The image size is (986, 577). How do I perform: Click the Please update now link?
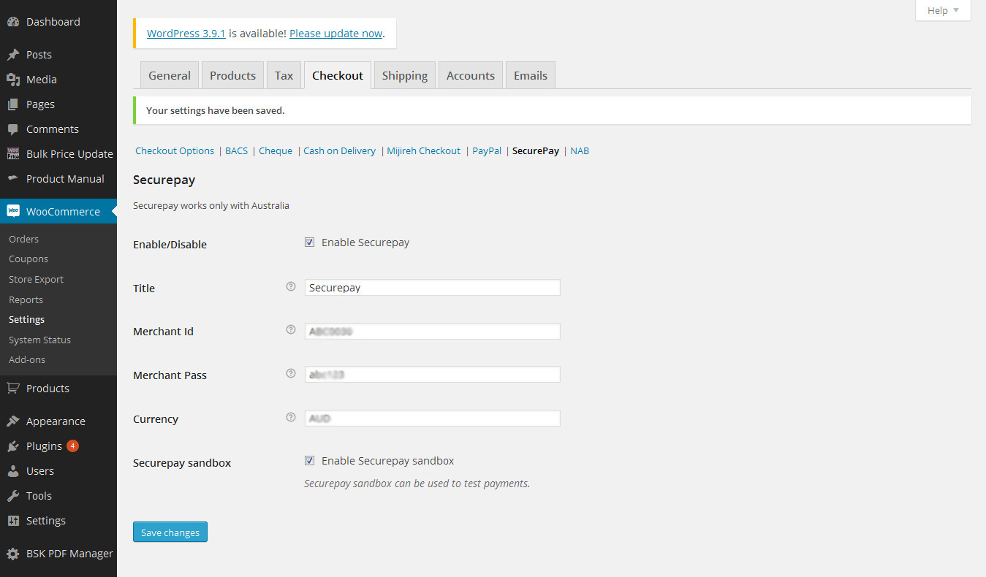(335, 33)
